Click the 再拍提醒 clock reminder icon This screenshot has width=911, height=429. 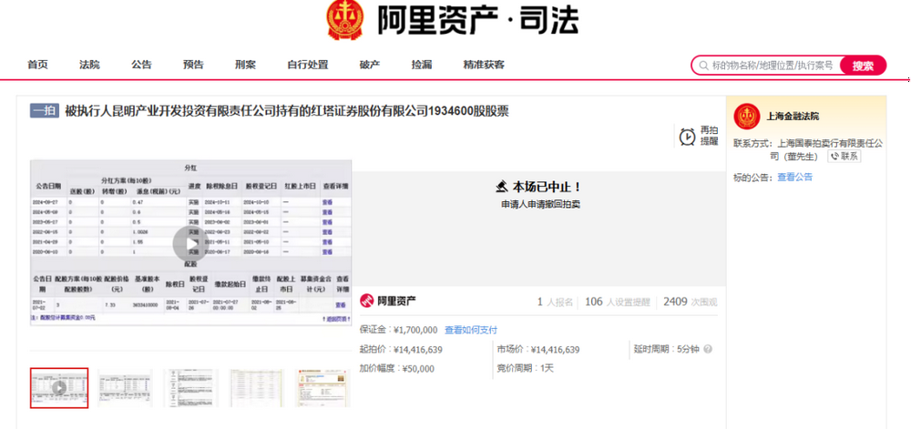[x=687, y=137]
